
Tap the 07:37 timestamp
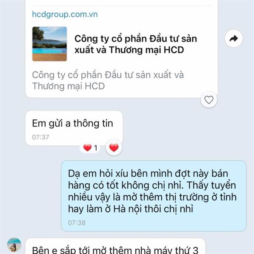pyautogui.click(x=40, y=137)
